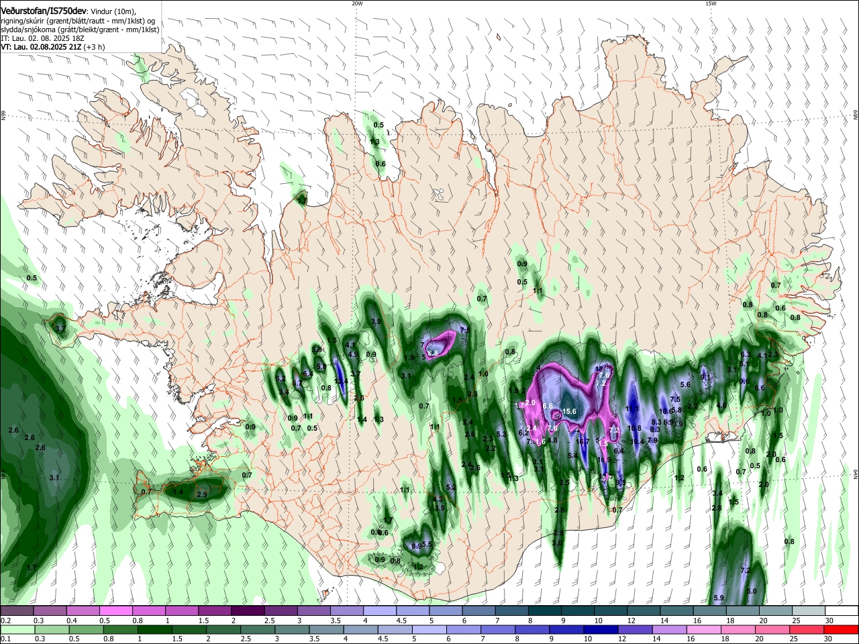Click the 10.6 precipitation value
The height and width of the screenshot is (644, 859).
pos(666,411)
